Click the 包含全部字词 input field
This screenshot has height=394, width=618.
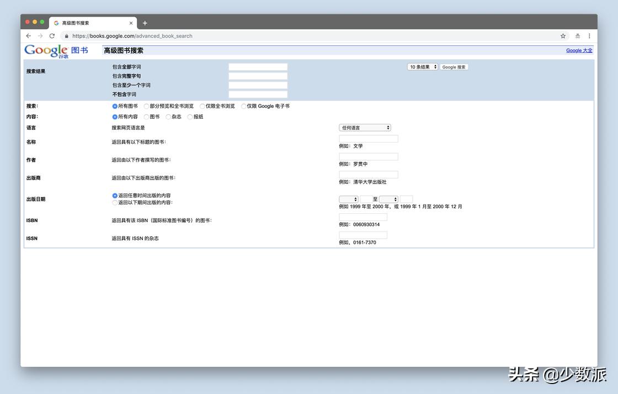(258, 67)
